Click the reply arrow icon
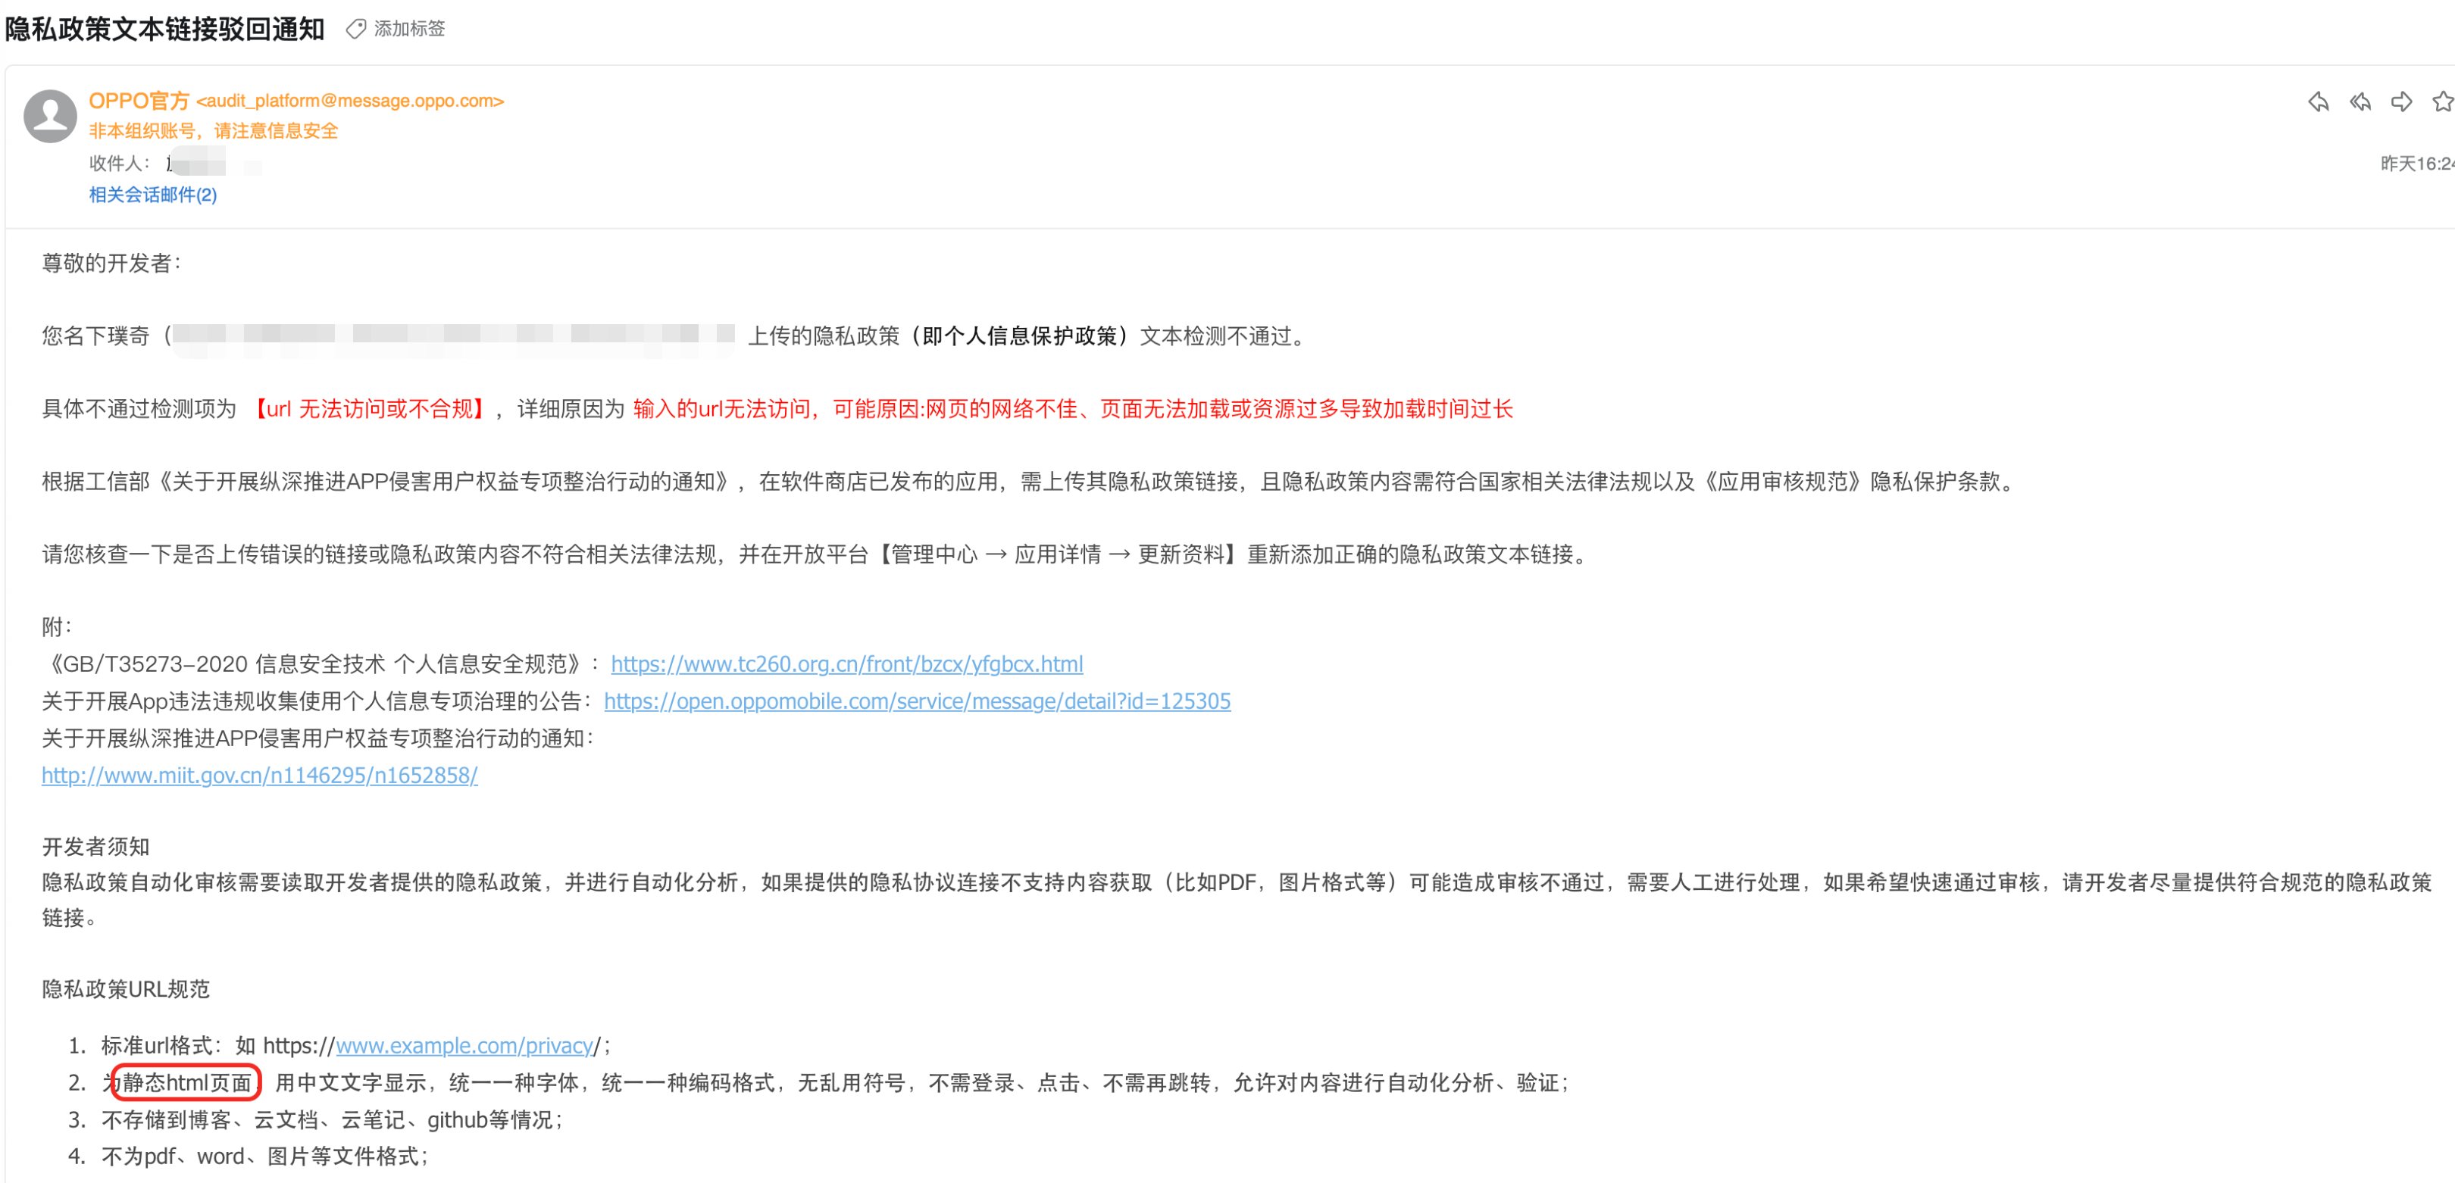Image resolution: width=2455 pixels, height=1183 pixels. pos(2319,102)
